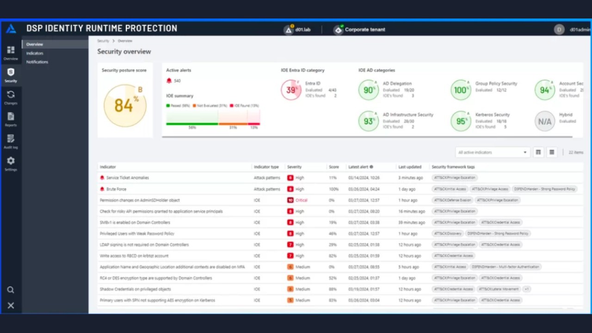
Task: Open the Service Ticket Anomalies indicator
Action: [128, 178]
